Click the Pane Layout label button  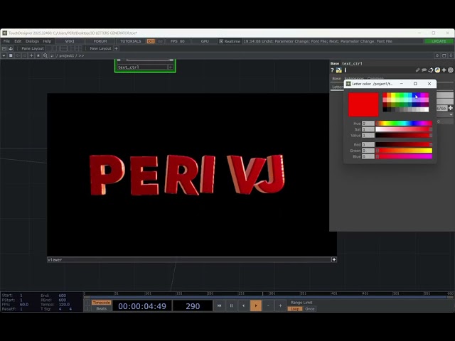click(x=33, y=48)
